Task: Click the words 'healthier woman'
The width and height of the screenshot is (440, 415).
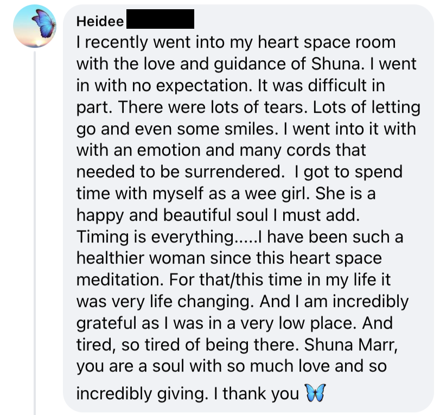Action: pos(141,258)
